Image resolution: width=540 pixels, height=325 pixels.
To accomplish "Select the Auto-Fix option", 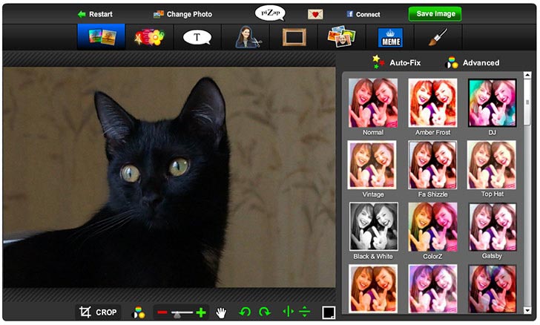I will coord(397,63).
